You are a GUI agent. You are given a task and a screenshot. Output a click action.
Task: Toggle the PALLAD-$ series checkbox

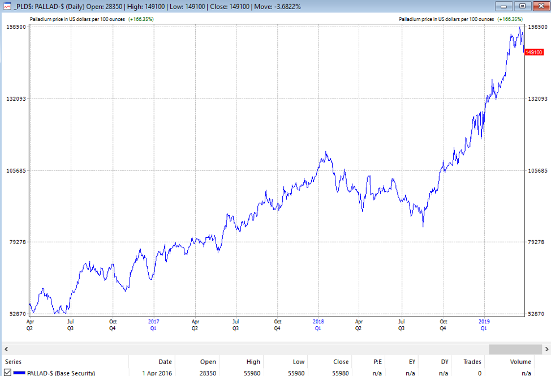click(x=7, y=372)
